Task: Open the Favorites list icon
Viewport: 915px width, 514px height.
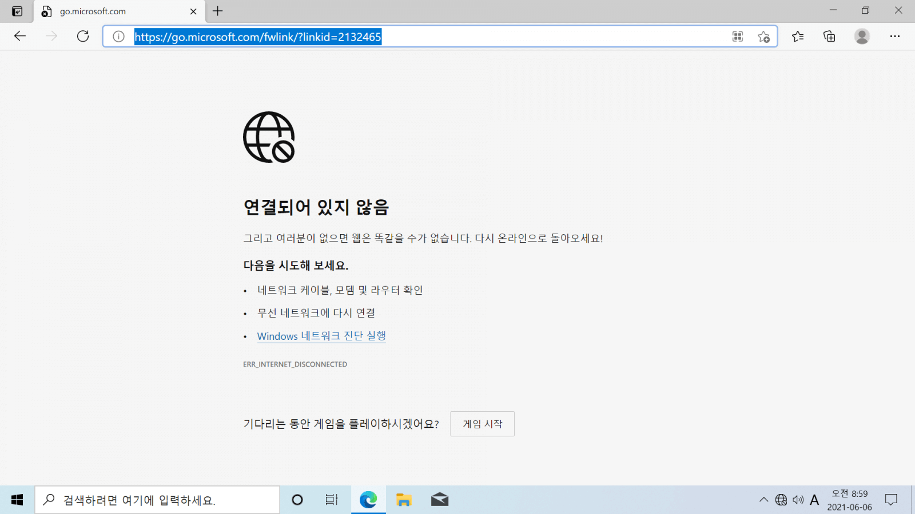Action: click(x=798, y=37)
